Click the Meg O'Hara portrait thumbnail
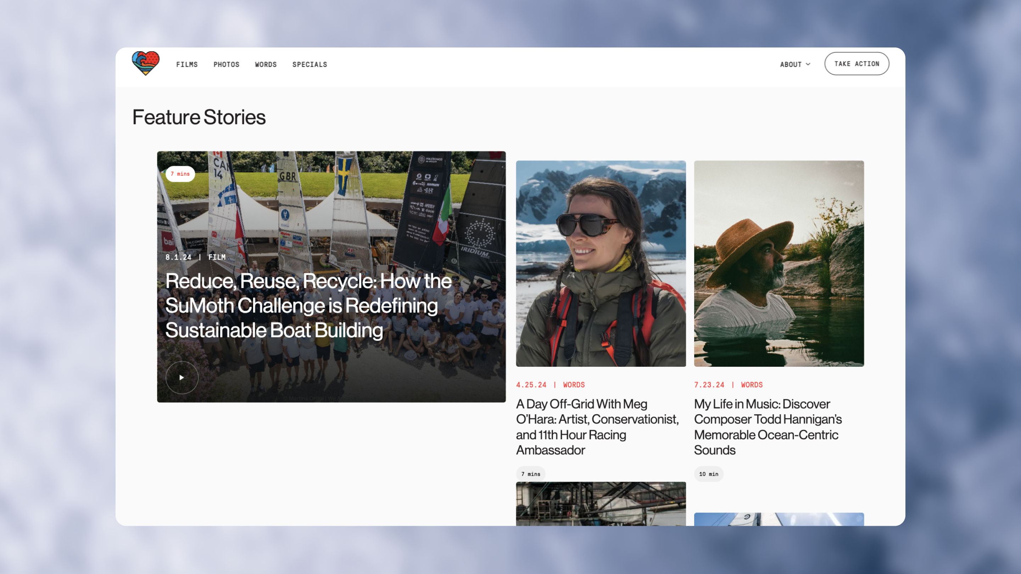This screenshot has width=1021, height=574. [601, 263]
